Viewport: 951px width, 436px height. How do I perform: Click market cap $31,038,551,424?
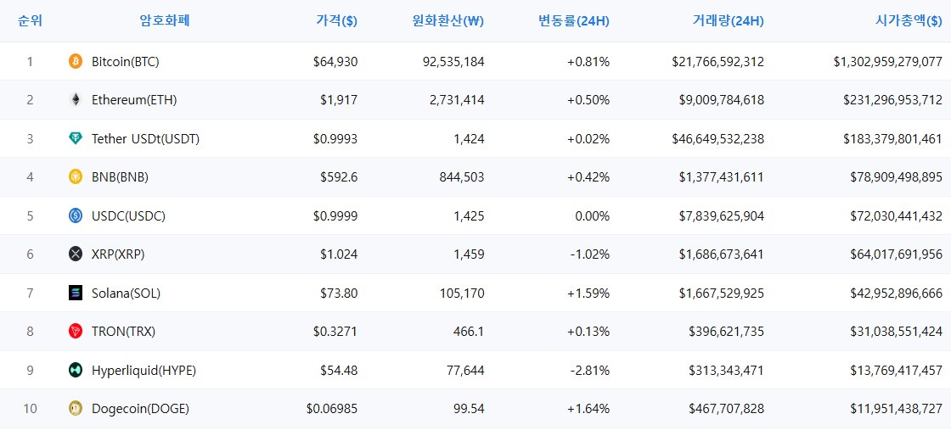pyautogui.click(x=897, y=331)
